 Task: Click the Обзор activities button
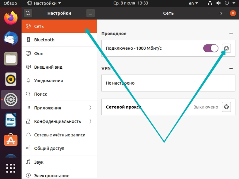tap(10, 3)
